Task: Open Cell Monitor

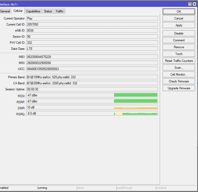Action: (179, 75)
